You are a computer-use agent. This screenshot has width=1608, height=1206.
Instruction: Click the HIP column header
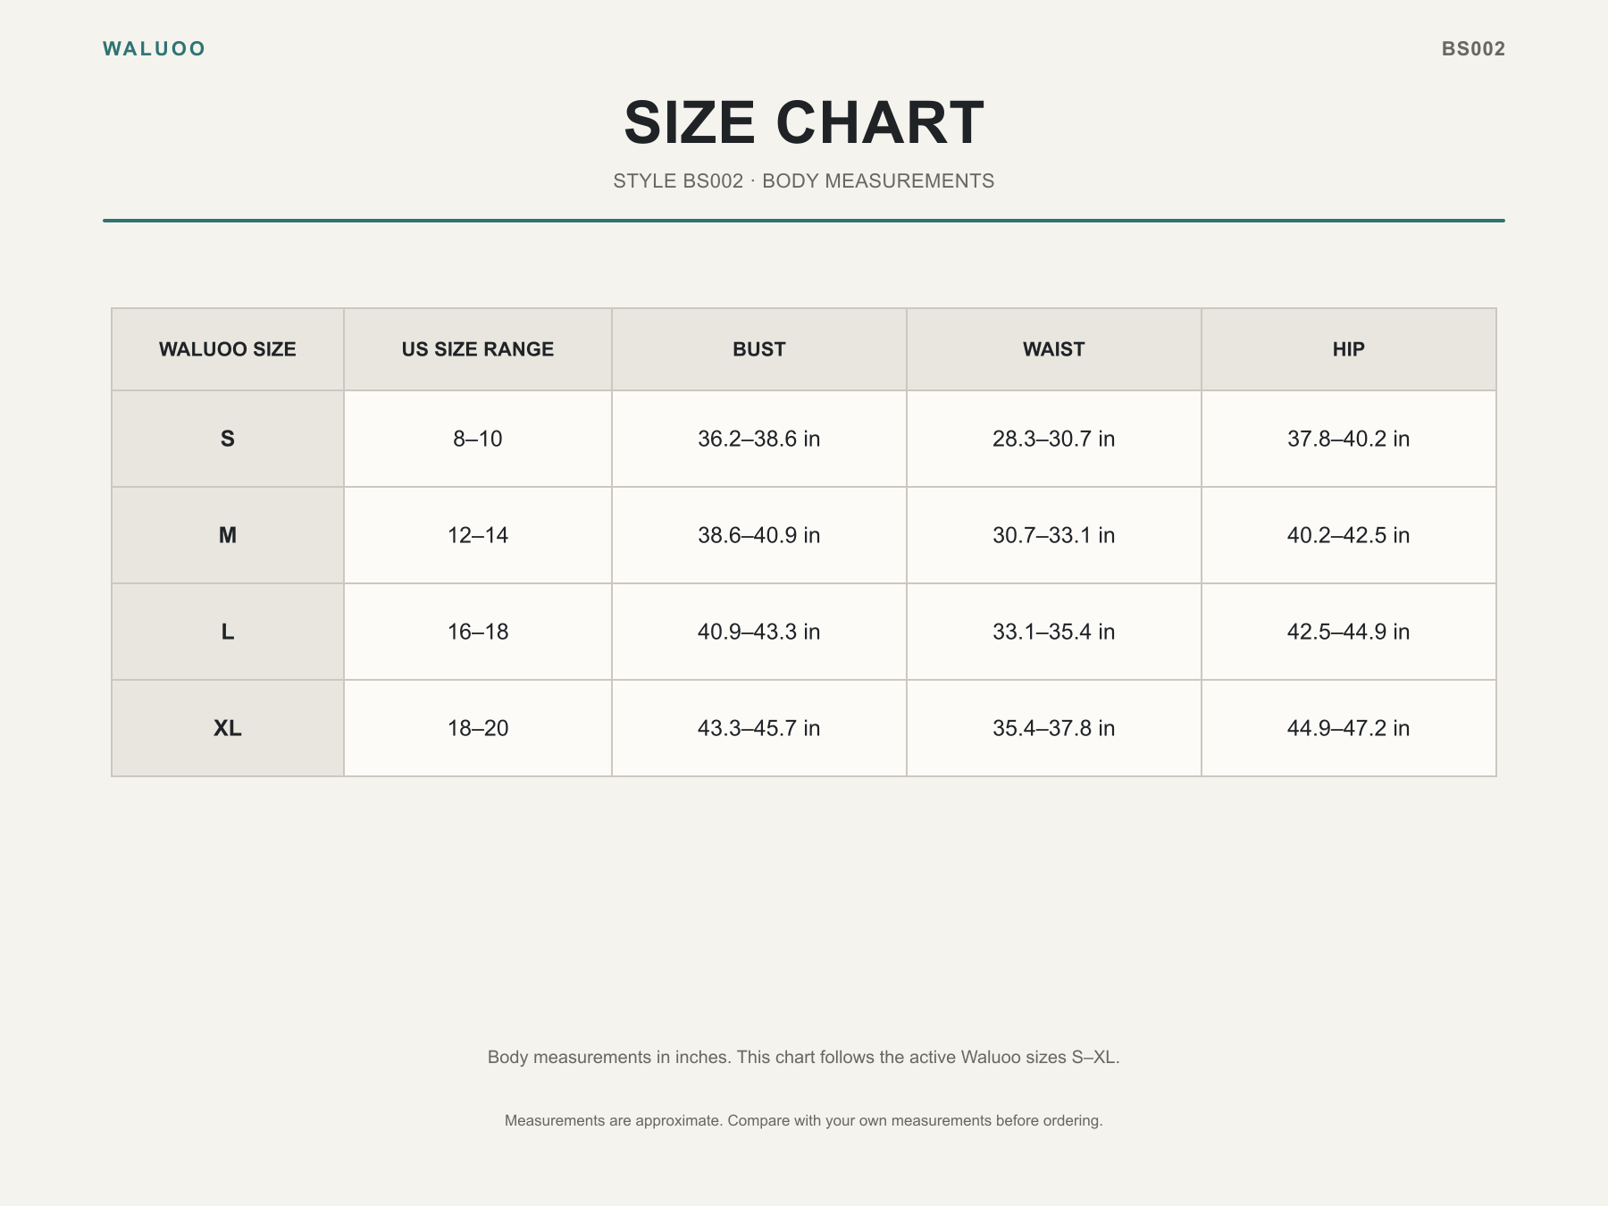click(1349, 349)
